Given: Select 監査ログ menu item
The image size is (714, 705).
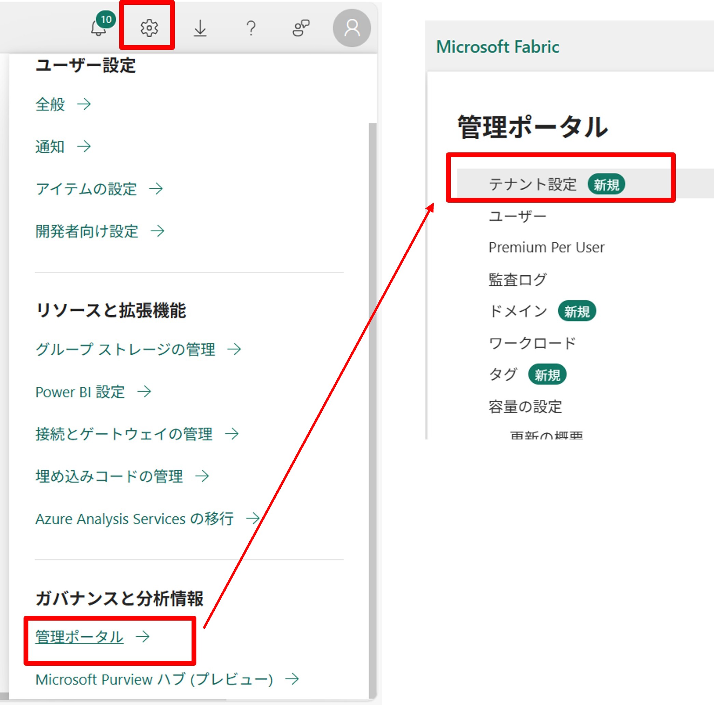Looking at the screenshot, I should coord(517,280).
